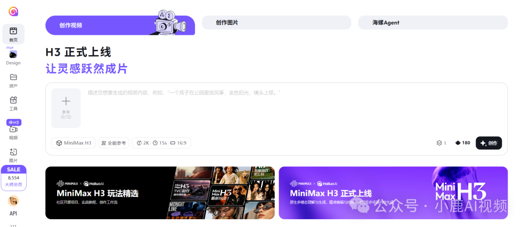Open the 视频 video sidebar icon

(x=14, y=133)
